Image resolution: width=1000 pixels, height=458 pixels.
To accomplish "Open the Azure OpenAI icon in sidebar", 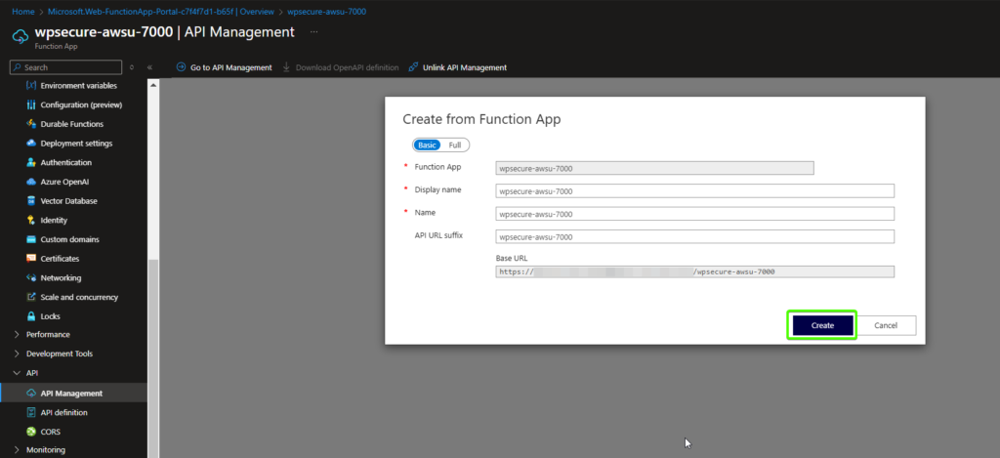I will [31, 182].
